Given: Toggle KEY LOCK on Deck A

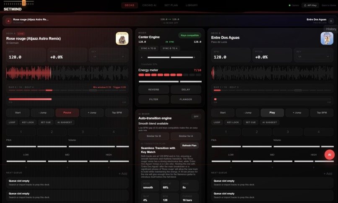Looking at the screenshot, I should click(x=28, y=122).
